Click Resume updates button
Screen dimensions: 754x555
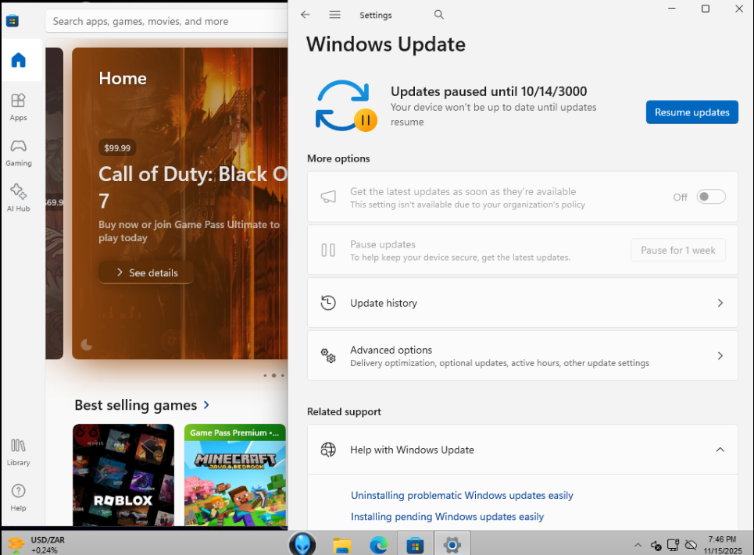pos(691,112)
